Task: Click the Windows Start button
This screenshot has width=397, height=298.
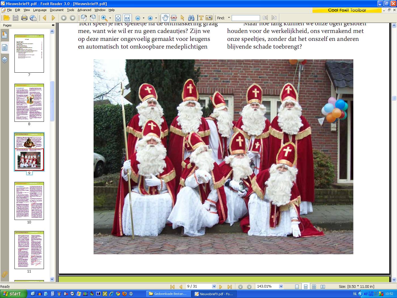Action: coord(14,294)
